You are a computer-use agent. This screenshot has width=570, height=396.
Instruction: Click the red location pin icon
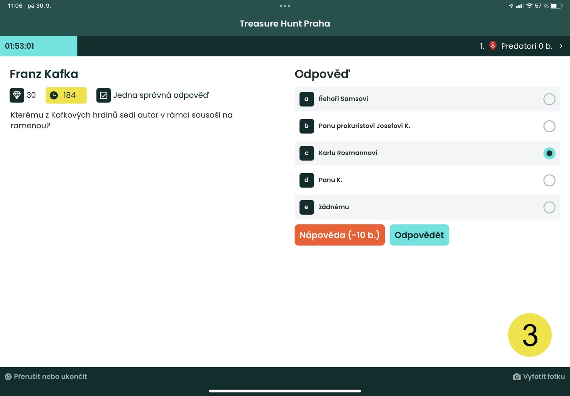493,46
